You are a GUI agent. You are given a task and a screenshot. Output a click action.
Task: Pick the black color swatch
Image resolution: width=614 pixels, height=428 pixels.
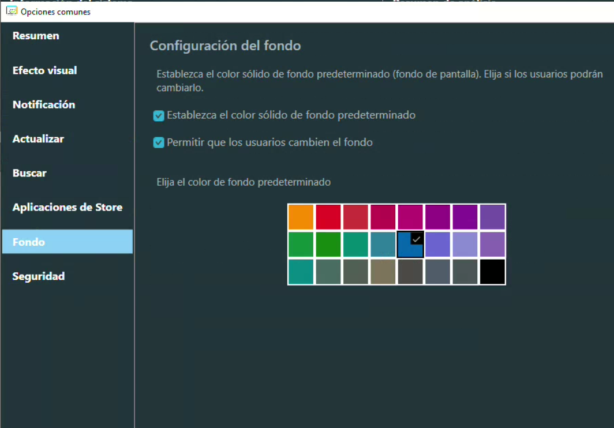coord(492,272)
